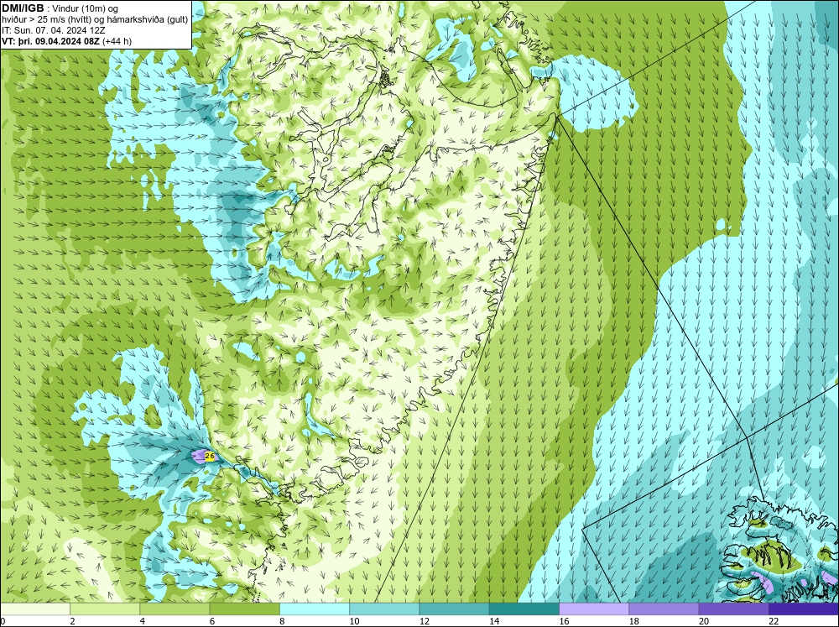Viewport: 839px width, 627px height.
Task: Select the 0–2 m/s pale color swatch
Action: 35,609
